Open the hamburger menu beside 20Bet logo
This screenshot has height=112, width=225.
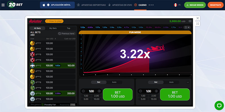pos(3,5)
